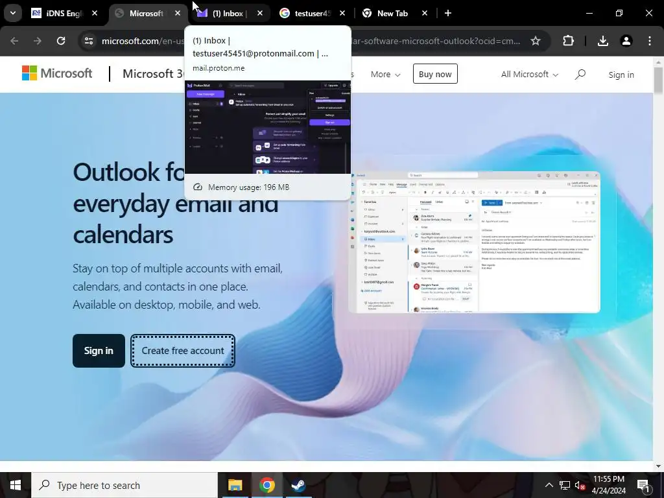Click Sign in in the header
The width and height of the screenshot is (664, 498).
(x=621, y=75)
